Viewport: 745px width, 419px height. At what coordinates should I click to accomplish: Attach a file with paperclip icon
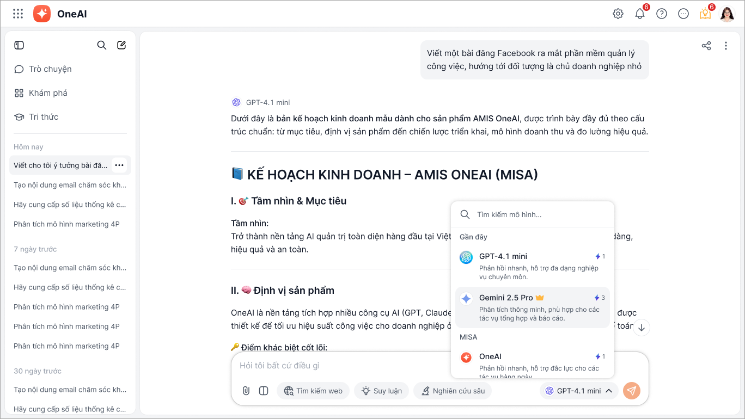[x=246, y=391]
